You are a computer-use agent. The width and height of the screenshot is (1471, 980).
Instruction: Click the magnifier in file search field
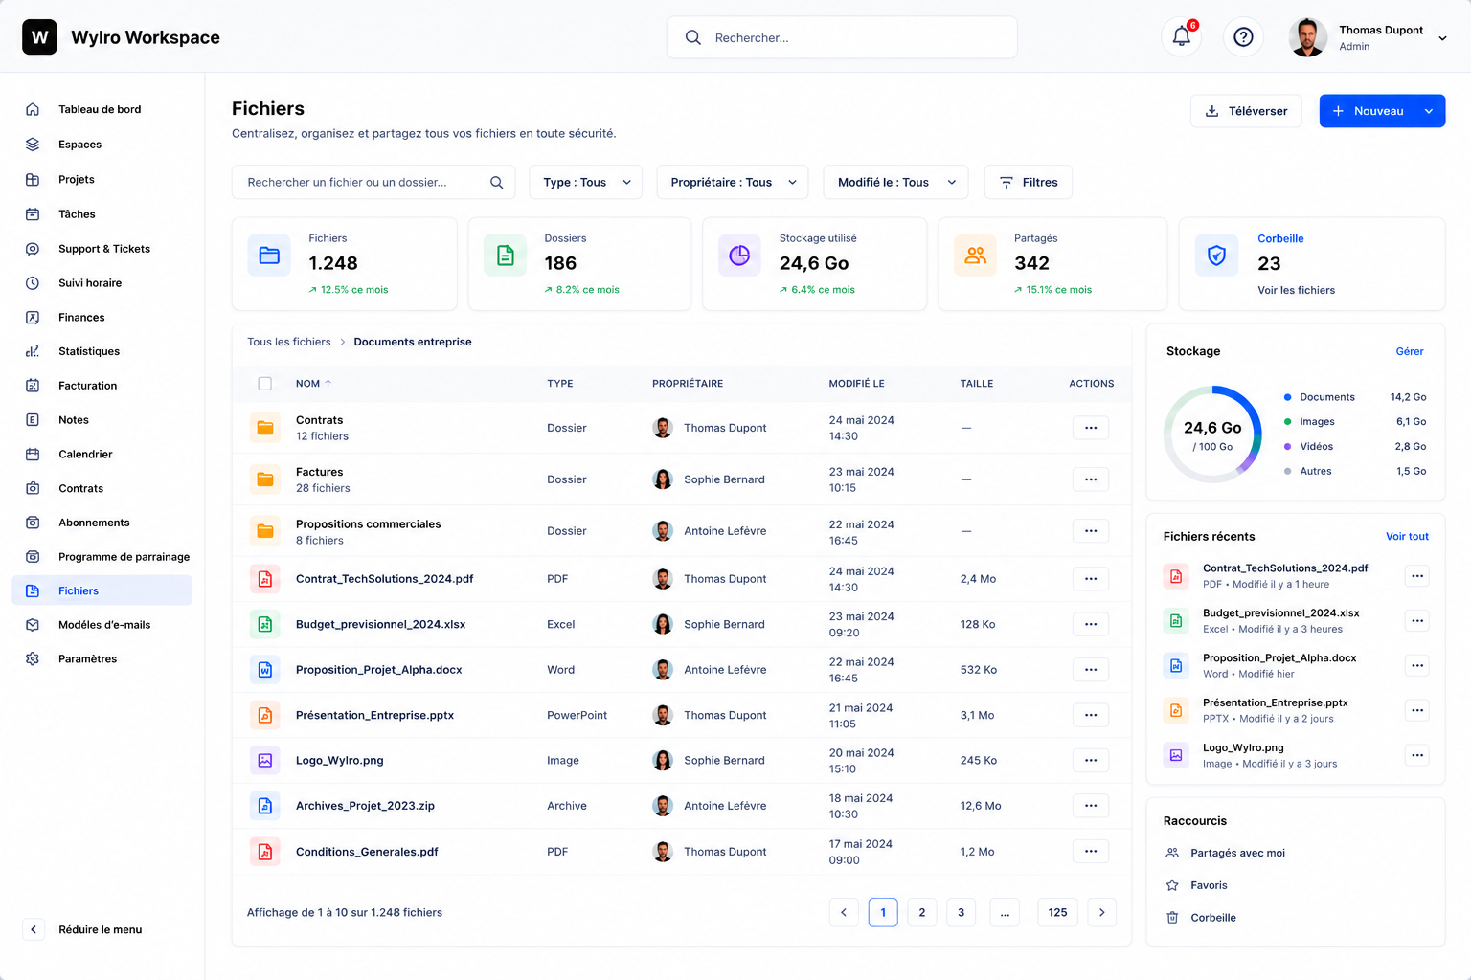[496, 182]
